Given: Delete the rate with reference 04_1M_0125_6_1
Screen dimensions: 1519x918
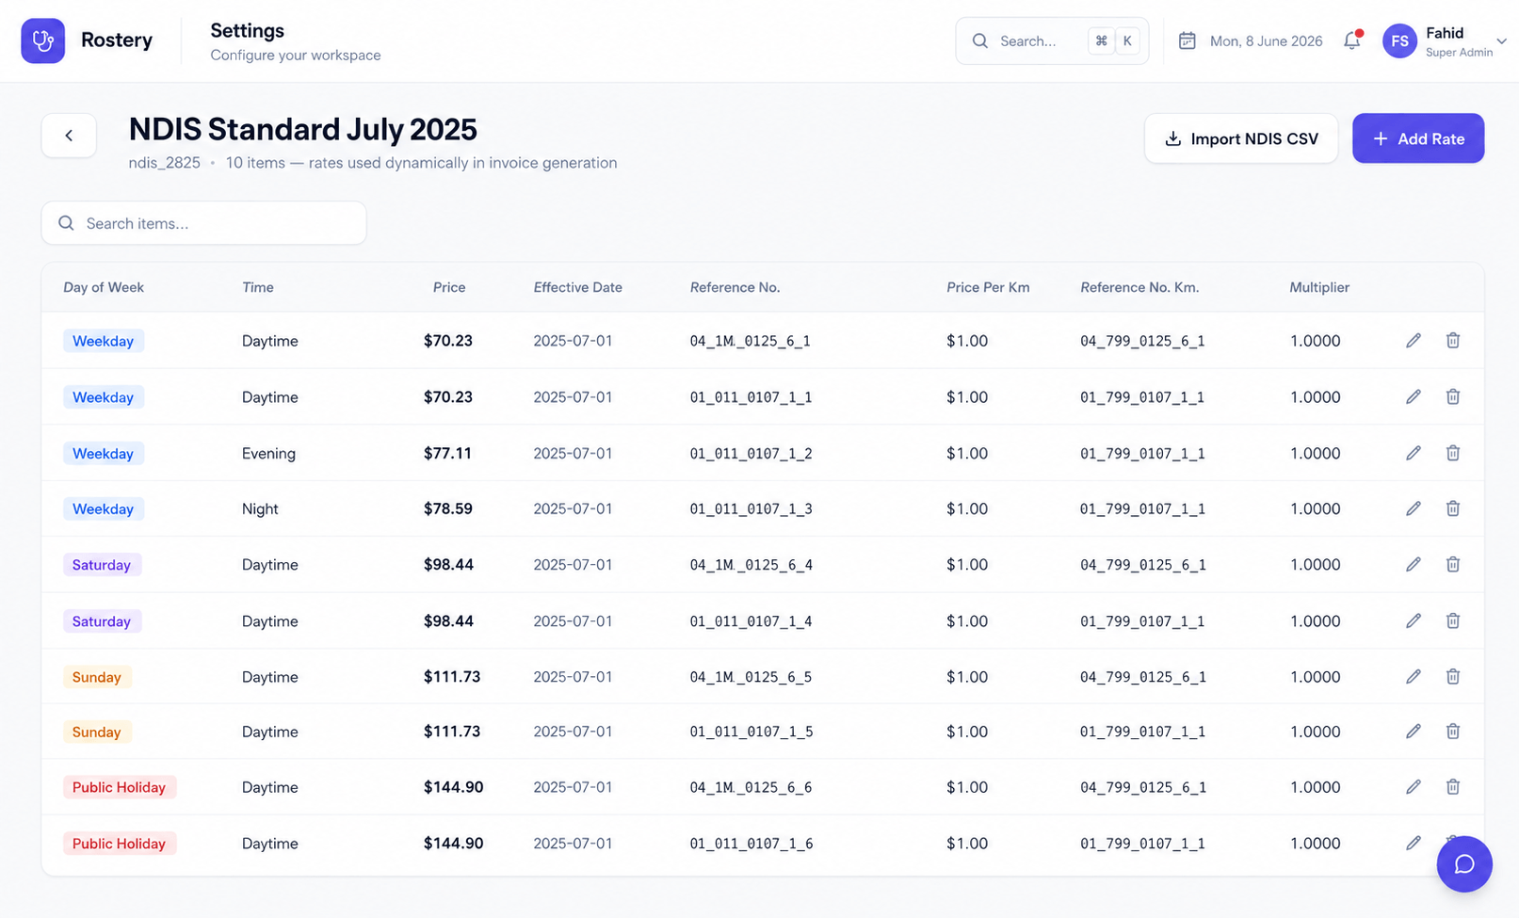Looking at the screenshot, I should click(1453, 340).
